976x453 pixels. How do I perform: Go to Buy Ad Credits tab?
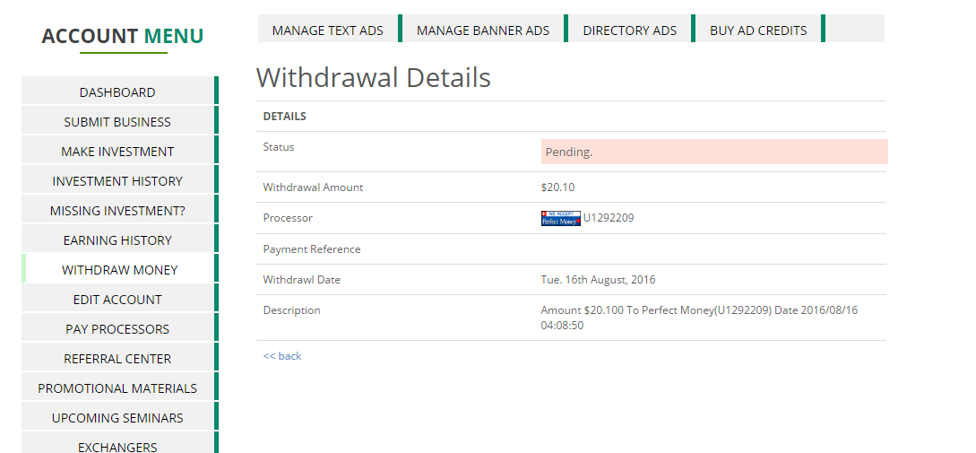click(758, 30)
